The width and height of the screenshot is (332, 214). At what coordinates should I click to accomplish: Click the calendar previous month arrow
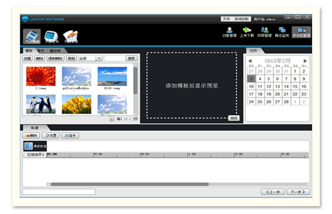(250, 61)
